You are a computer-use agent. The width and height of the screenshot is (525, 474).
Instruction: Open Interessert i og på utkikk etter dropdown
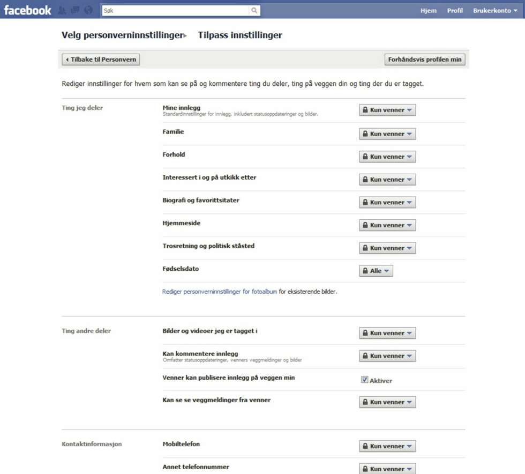click(x=387, y=179)
